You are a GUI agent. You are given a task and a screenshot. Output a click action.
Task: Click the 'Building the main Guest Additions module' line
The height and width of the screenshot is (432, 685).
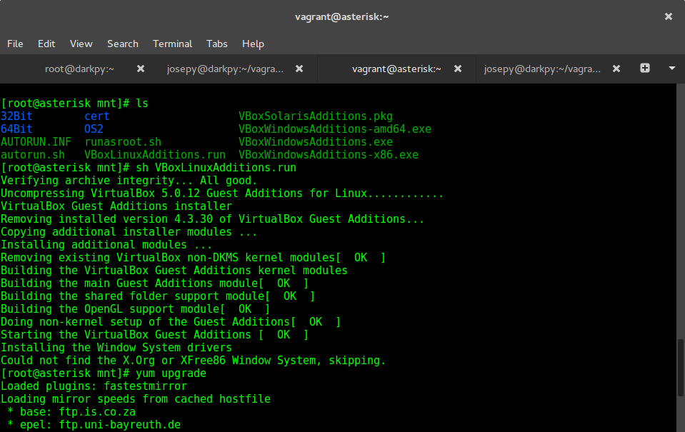(x=155, y=283)
